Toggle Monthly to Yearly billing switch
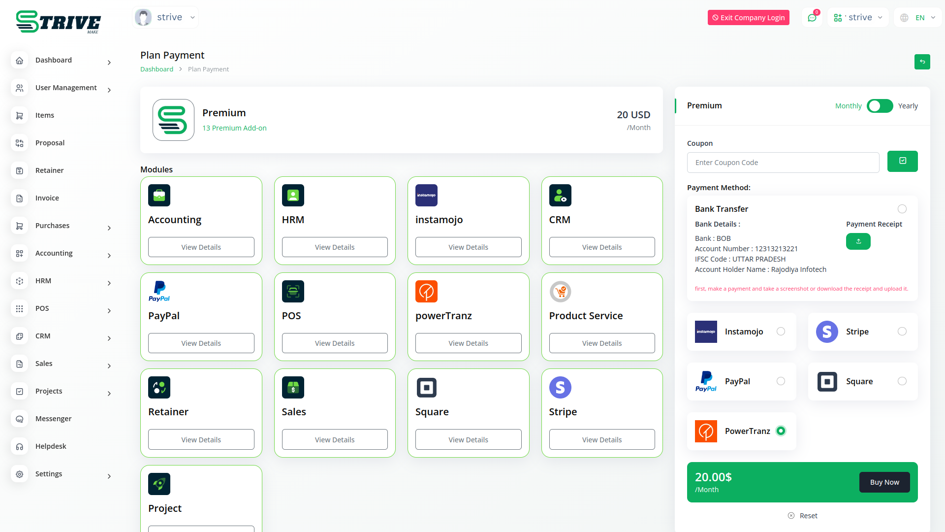 coord(880,106)
